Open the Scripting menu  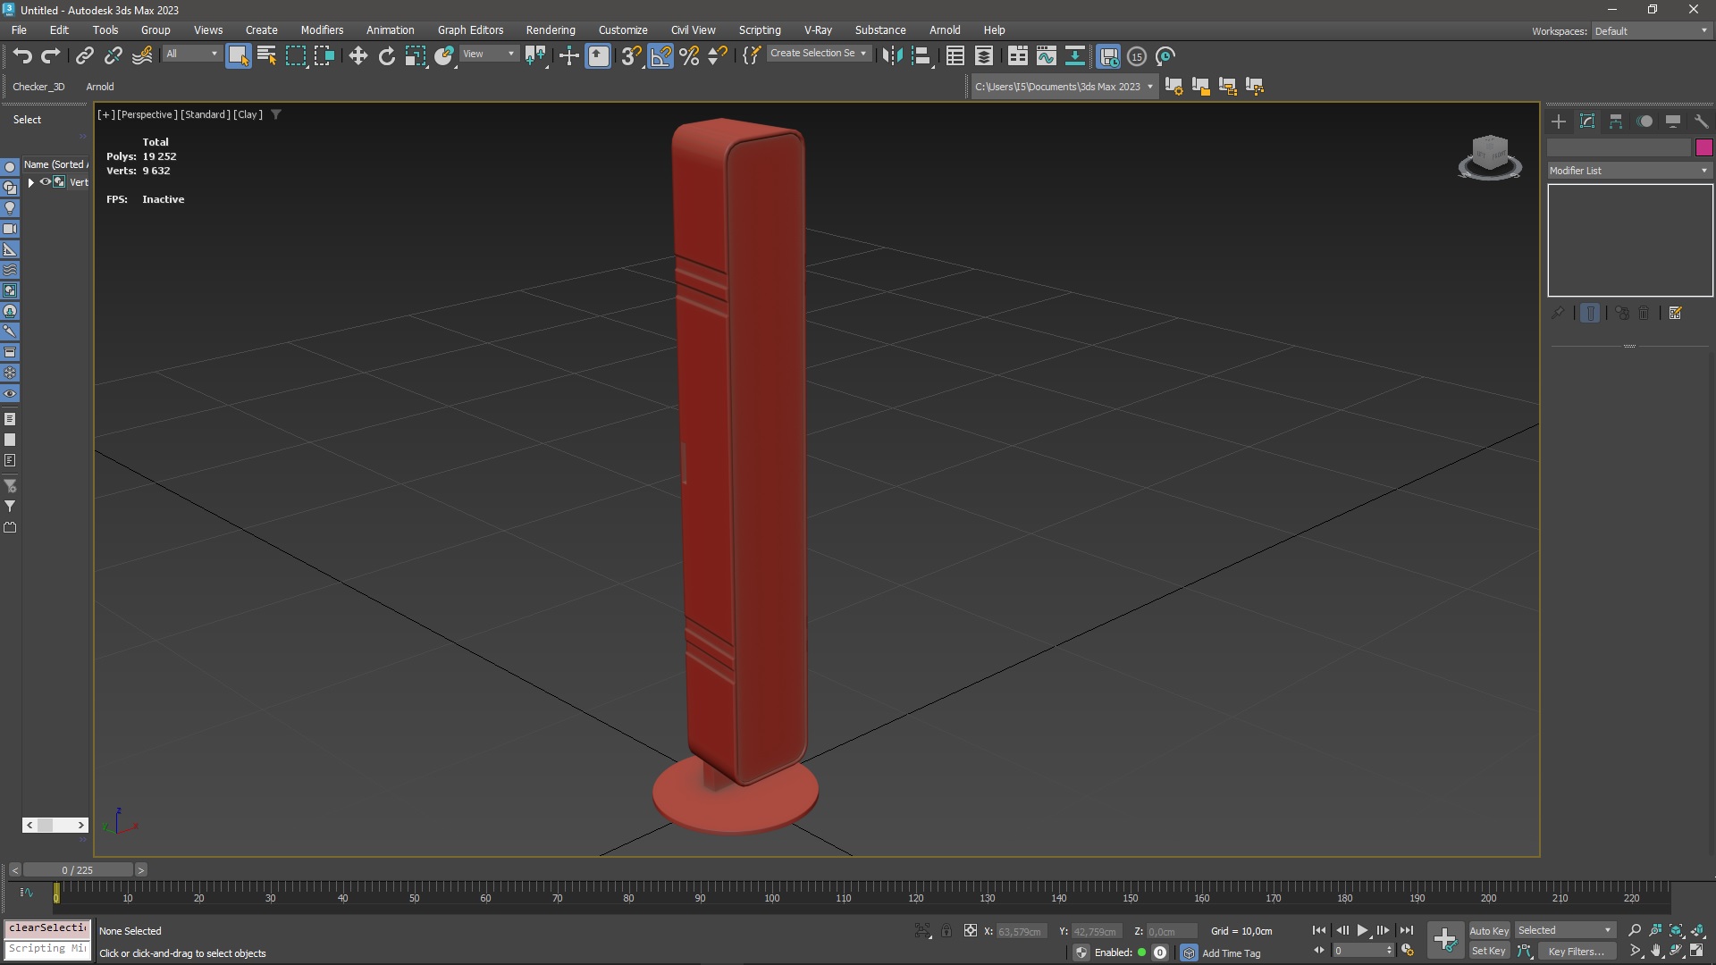tap(759, 30)
